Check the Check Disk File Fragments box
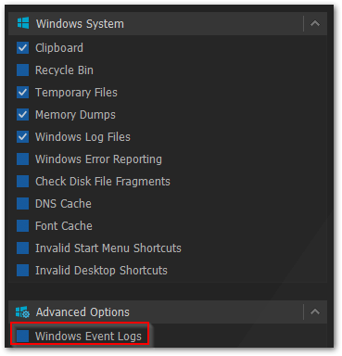Screen dimensions: 342x356 point(22,182)
